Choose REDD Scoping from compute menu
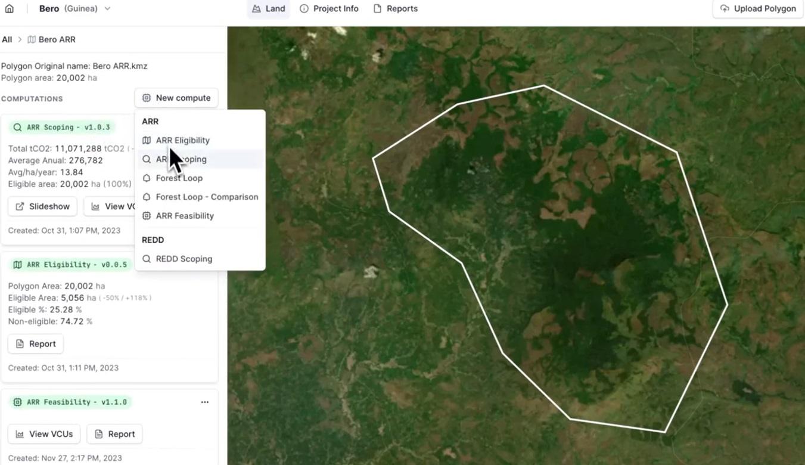The height and width of the screenshot is (465, 805). point(200,259)
